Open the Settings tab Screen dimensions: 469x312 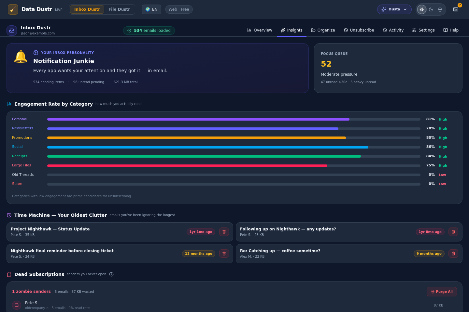pyautogui.click(x=423, y=30)
